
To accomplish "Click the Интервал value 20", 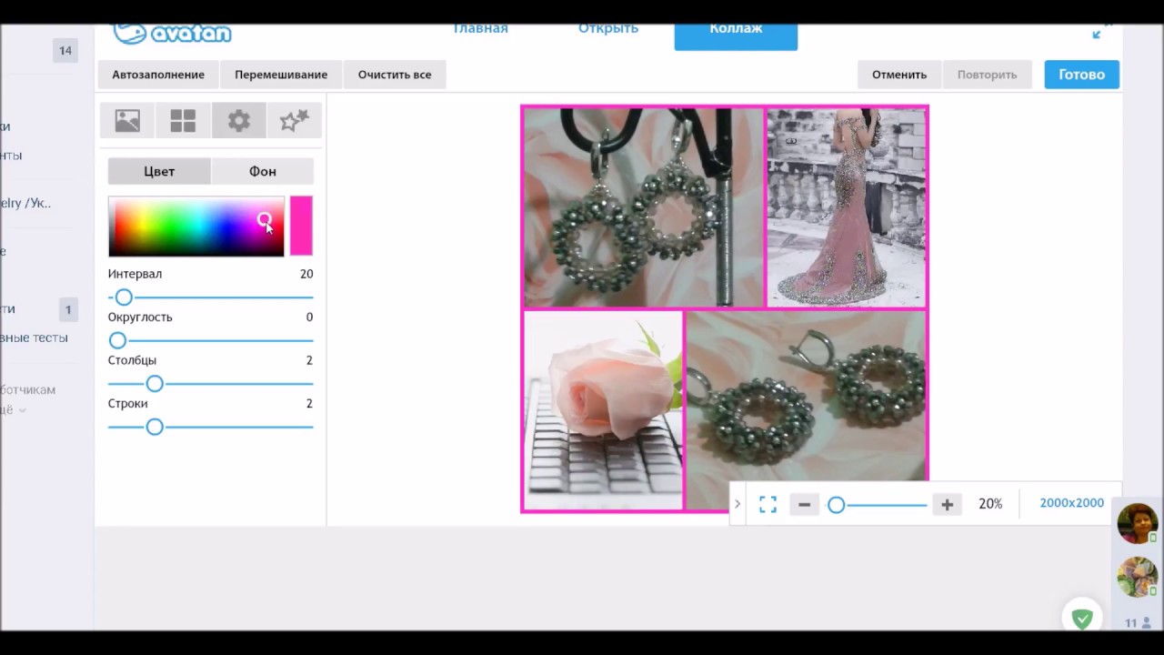I will tap(306, 274).
